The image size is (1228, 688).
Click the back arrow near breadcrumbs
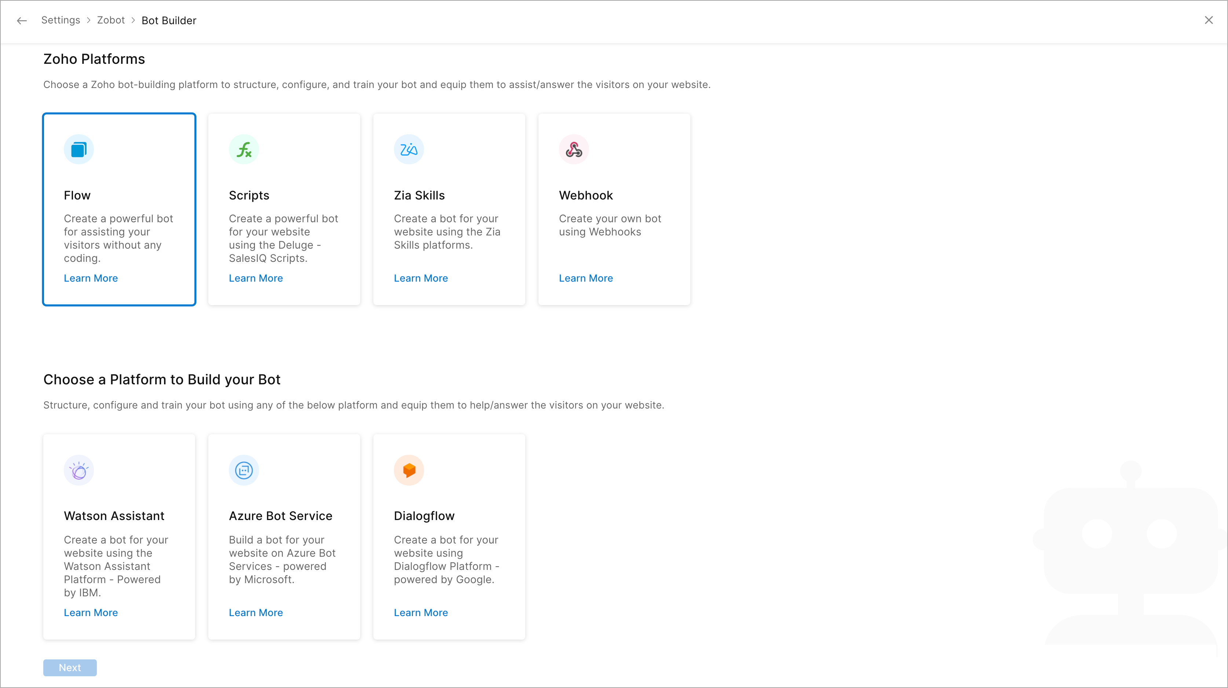[21, 21]
